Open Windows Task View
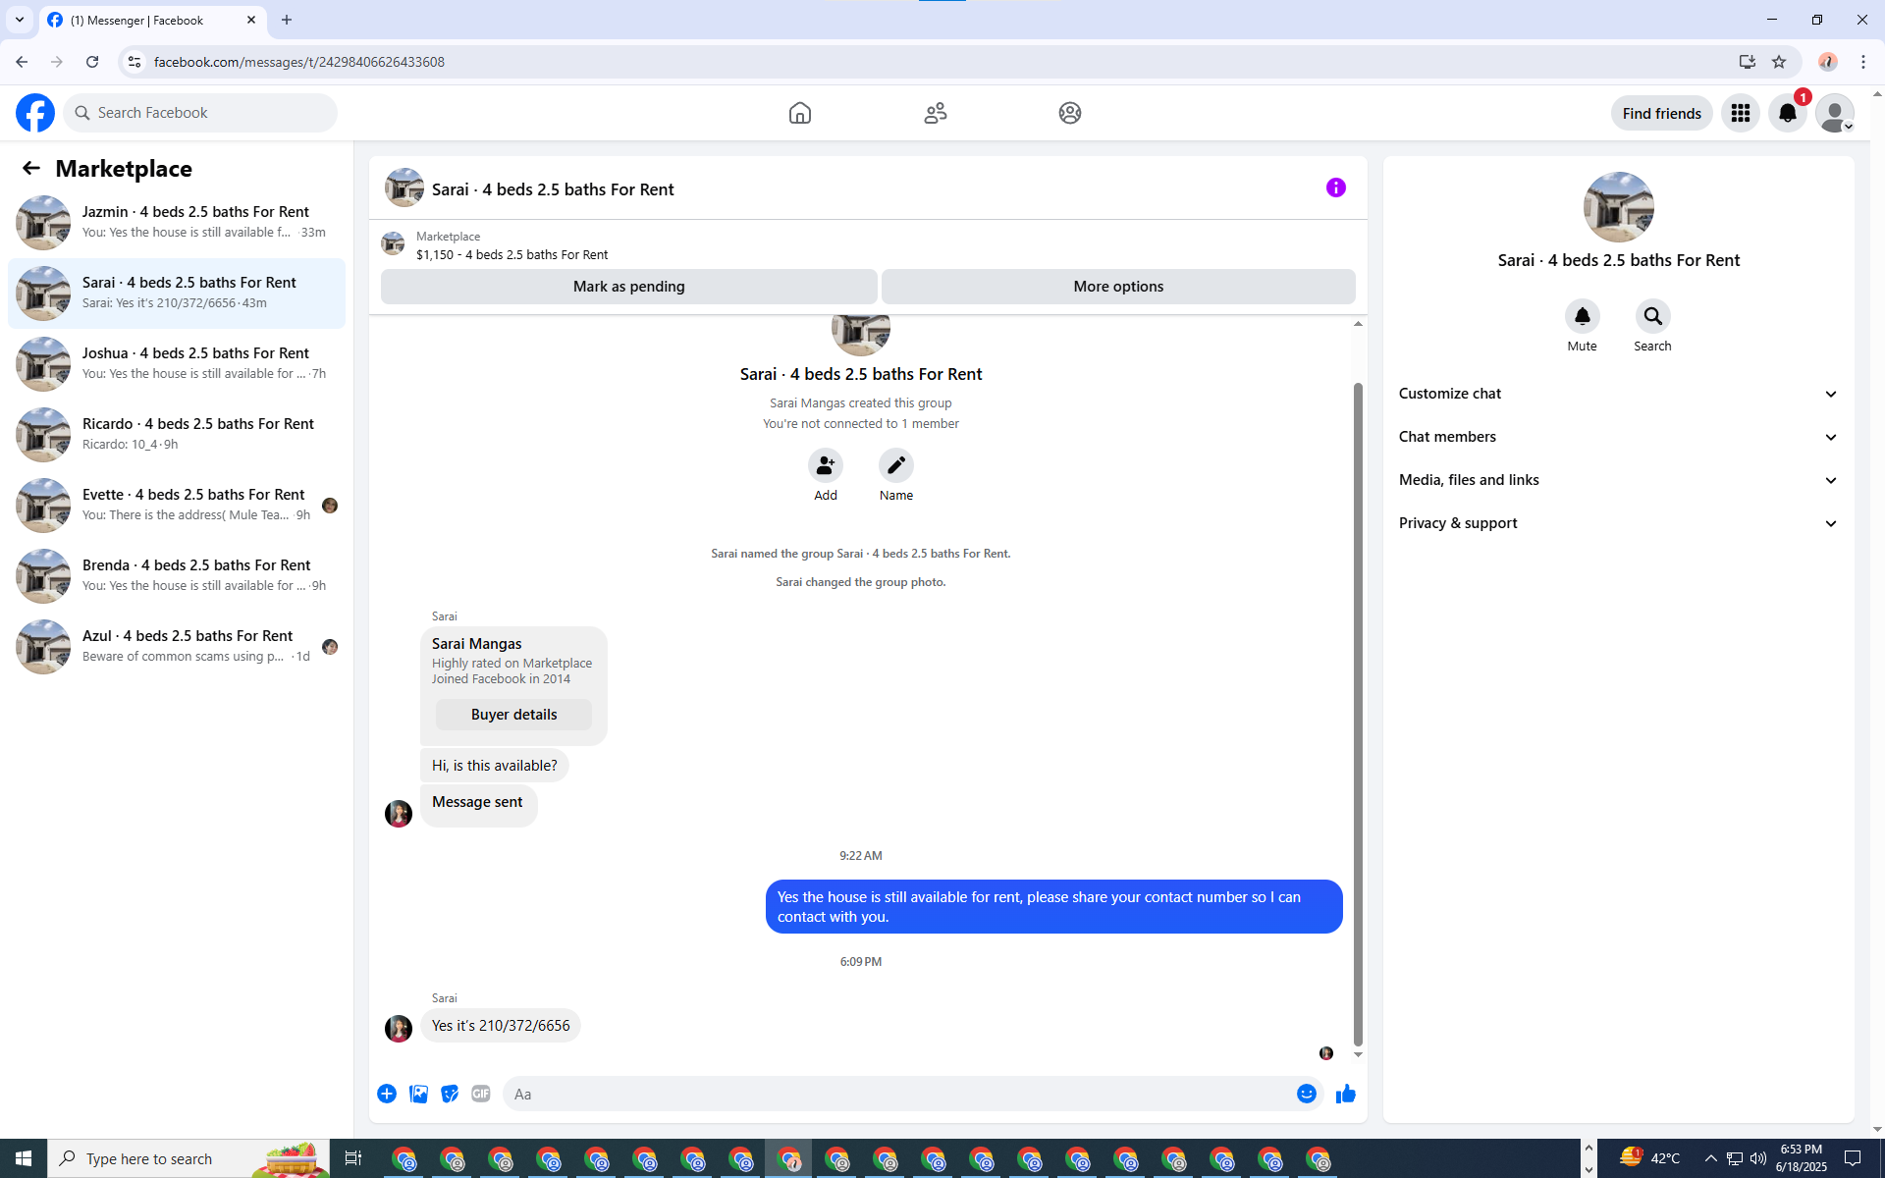The height and width of the screenshot is (1178, 1885). 353,1158
